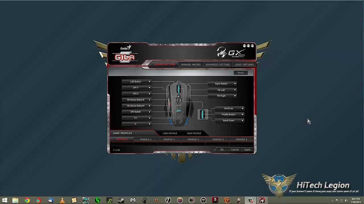Screen dimensions: 364x204
Task: Open the Windows Button5 dropdown
Action: (136, 100)
